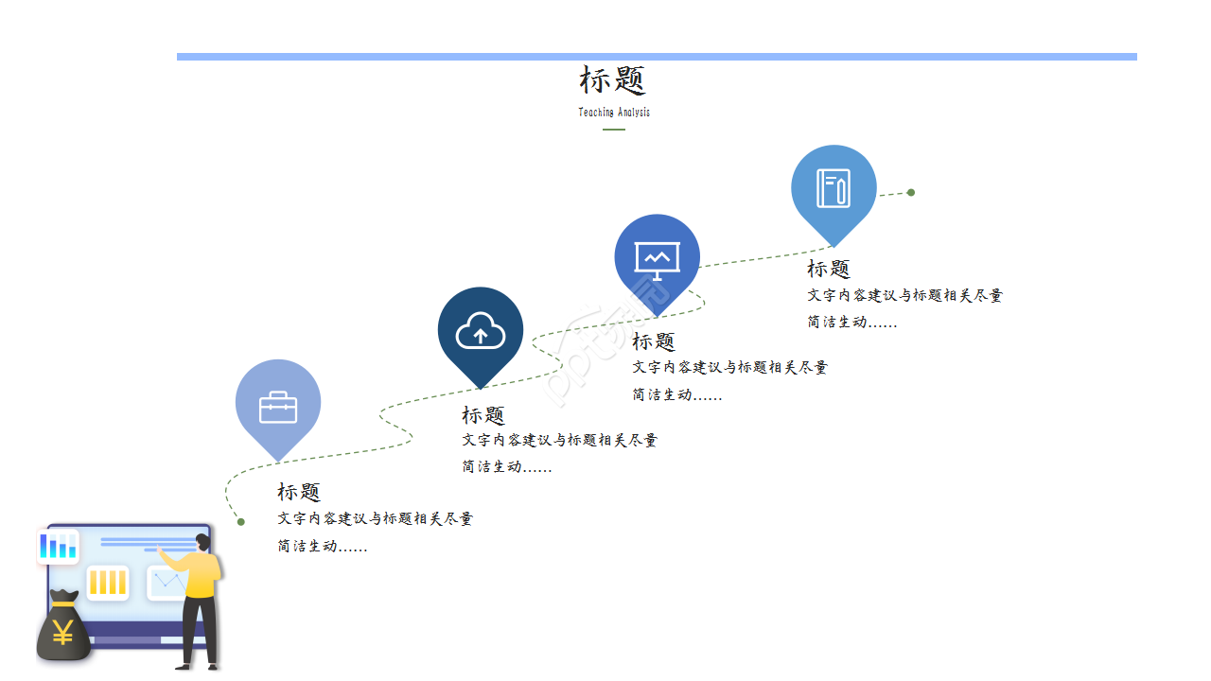The height and width of the screenshot is (681, 1211).
Task: Select the 标题 heading under the chart board pin
Action: pyautogui.click(x=654, y=341)
